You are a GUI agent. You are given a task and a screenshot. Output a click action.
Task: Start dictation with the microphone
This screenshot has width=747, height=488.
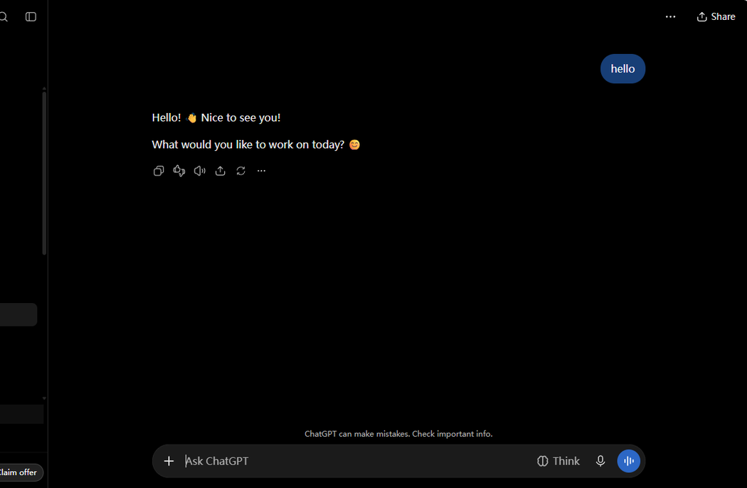(x=600, y=461)
